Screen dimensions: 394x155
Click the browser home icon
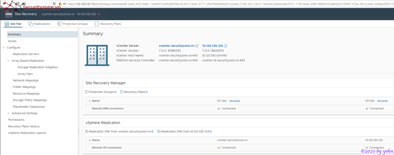[x=24, y=4]
